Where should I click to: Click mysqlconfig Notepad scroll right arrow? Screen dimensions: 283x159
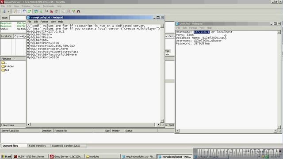tap(158, 125)
